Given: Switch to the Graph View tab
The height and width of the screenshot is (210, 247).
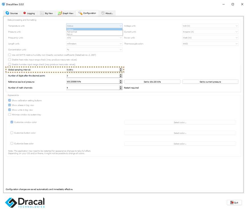Looking at the screenshot, I should 66,13.
